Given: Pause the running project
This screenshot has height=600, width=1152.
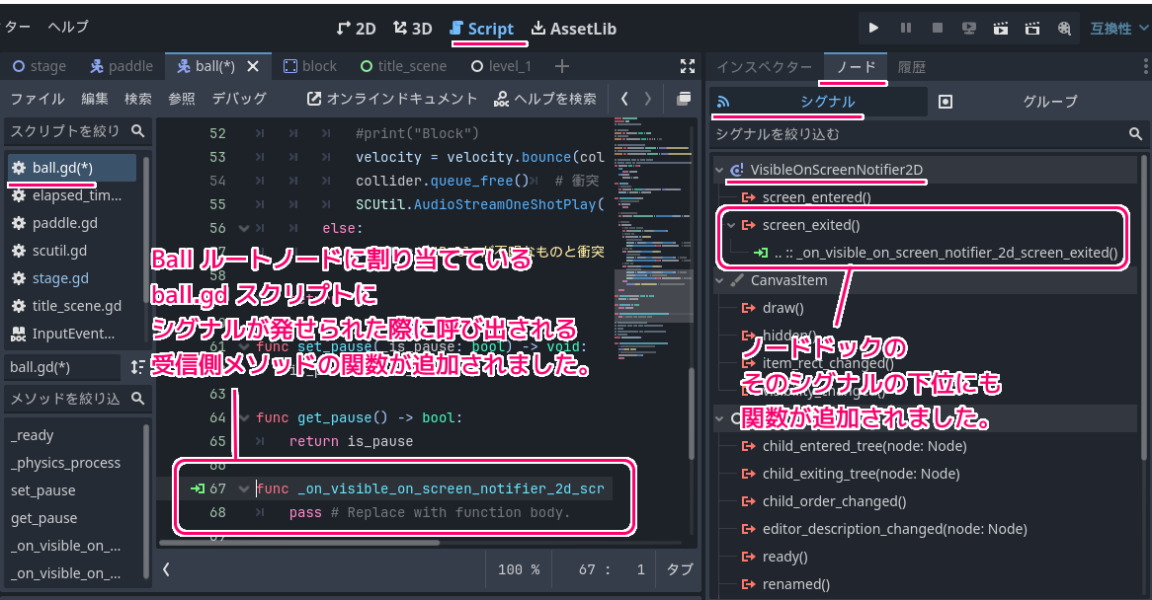Looking at the screenshot, I should (906, 28).
